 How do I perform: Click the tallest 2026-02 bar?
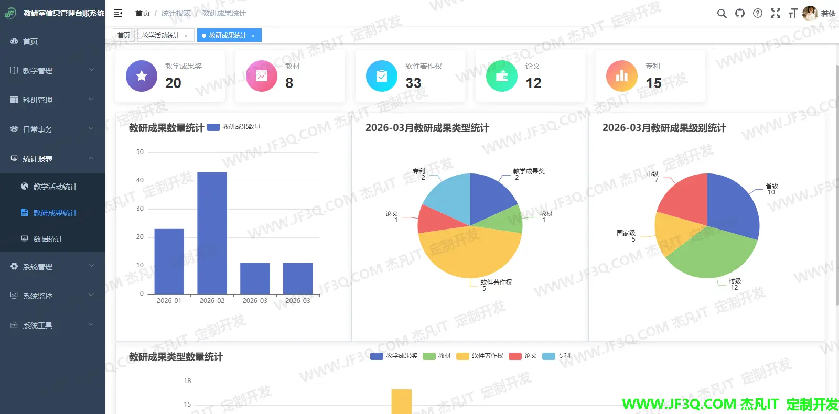click(x=212, y=233)
